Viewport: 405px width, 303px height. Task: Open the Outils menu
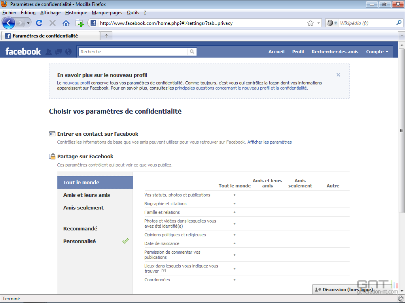coord(133,13)
